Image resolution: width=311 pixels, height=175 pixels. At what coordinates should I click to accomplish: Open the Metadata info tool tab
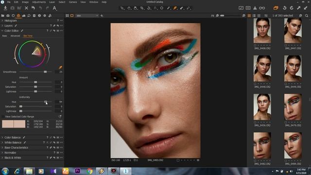tap(39, 16)
